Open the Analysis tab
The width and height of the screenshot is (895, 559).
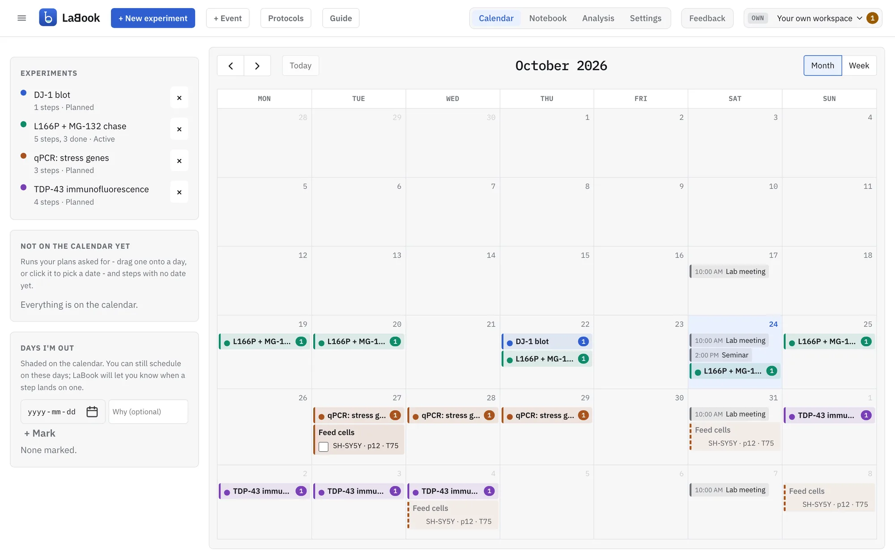[598, 18]
